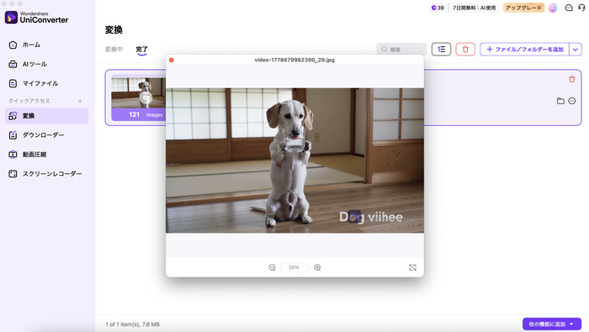Zoom out in the image preview
The width and height of the screenshot is (589, 332).
[272, 267]
